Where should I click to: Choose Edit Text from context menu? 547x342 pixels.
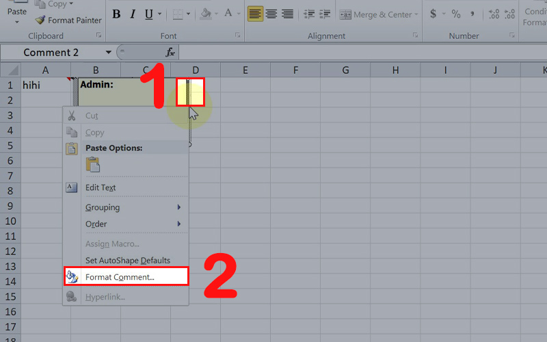pos(126,187)
